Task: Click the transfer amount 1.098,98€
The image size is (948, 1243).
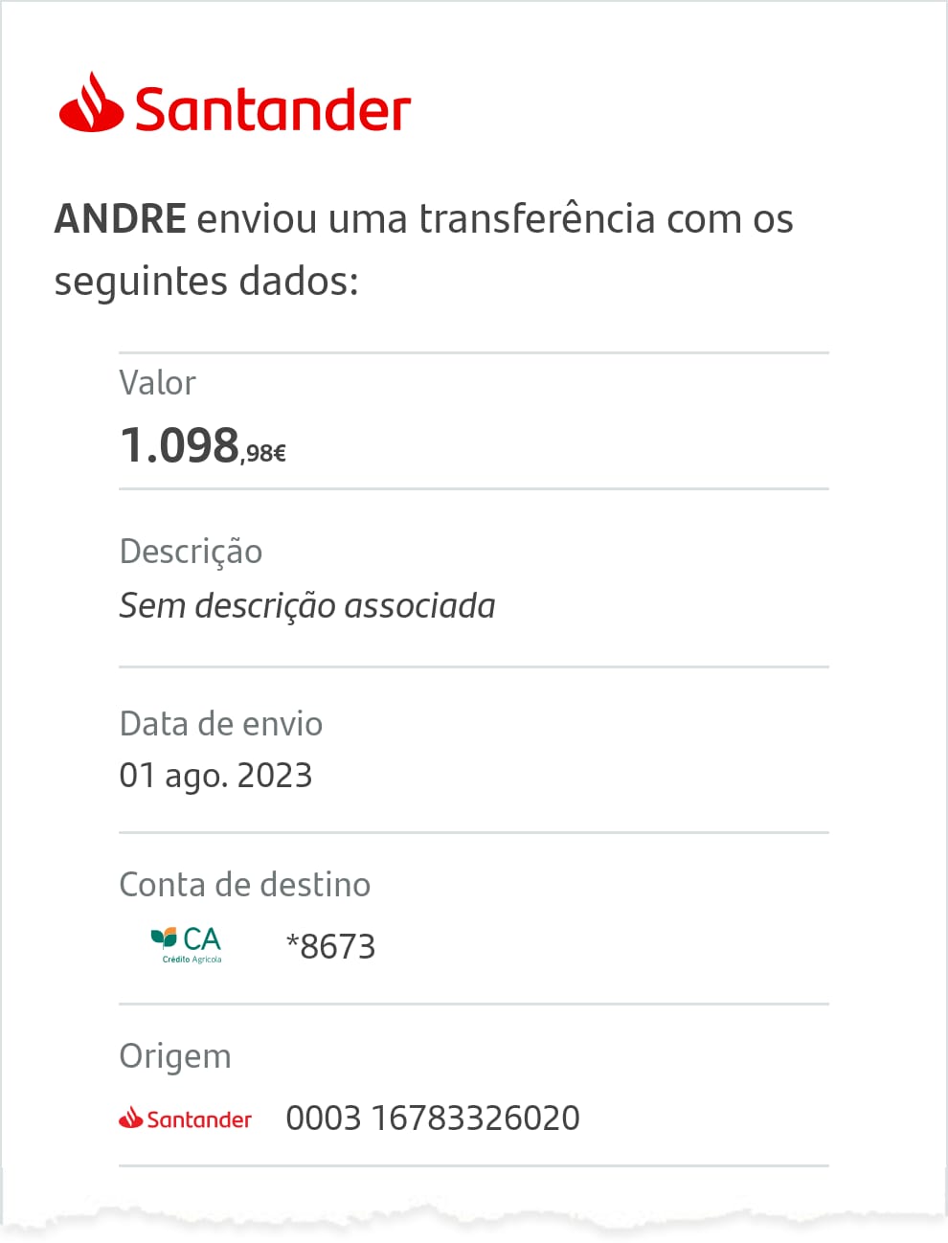Action: [x=202, y=446]
